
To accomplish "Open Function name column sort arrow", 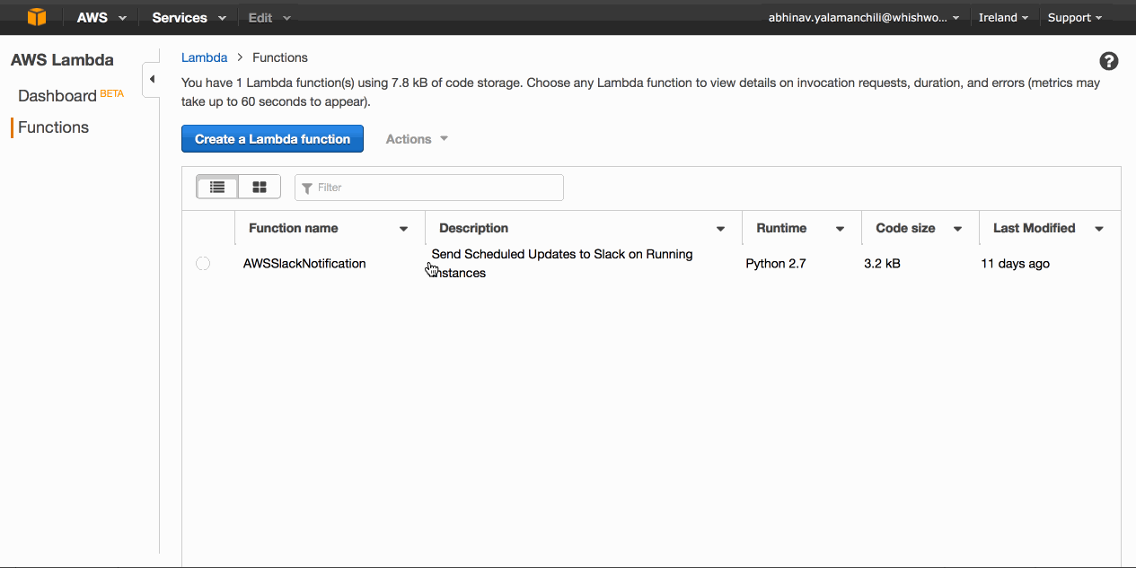I will pos(403,229).
